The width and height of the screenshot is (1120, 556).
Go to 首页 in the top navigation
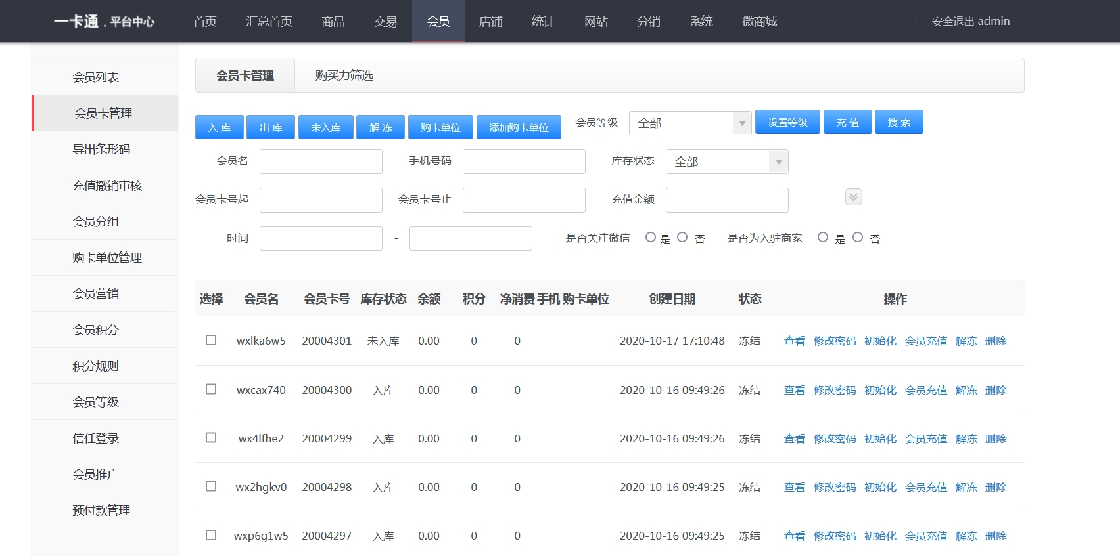pos(205,21)
